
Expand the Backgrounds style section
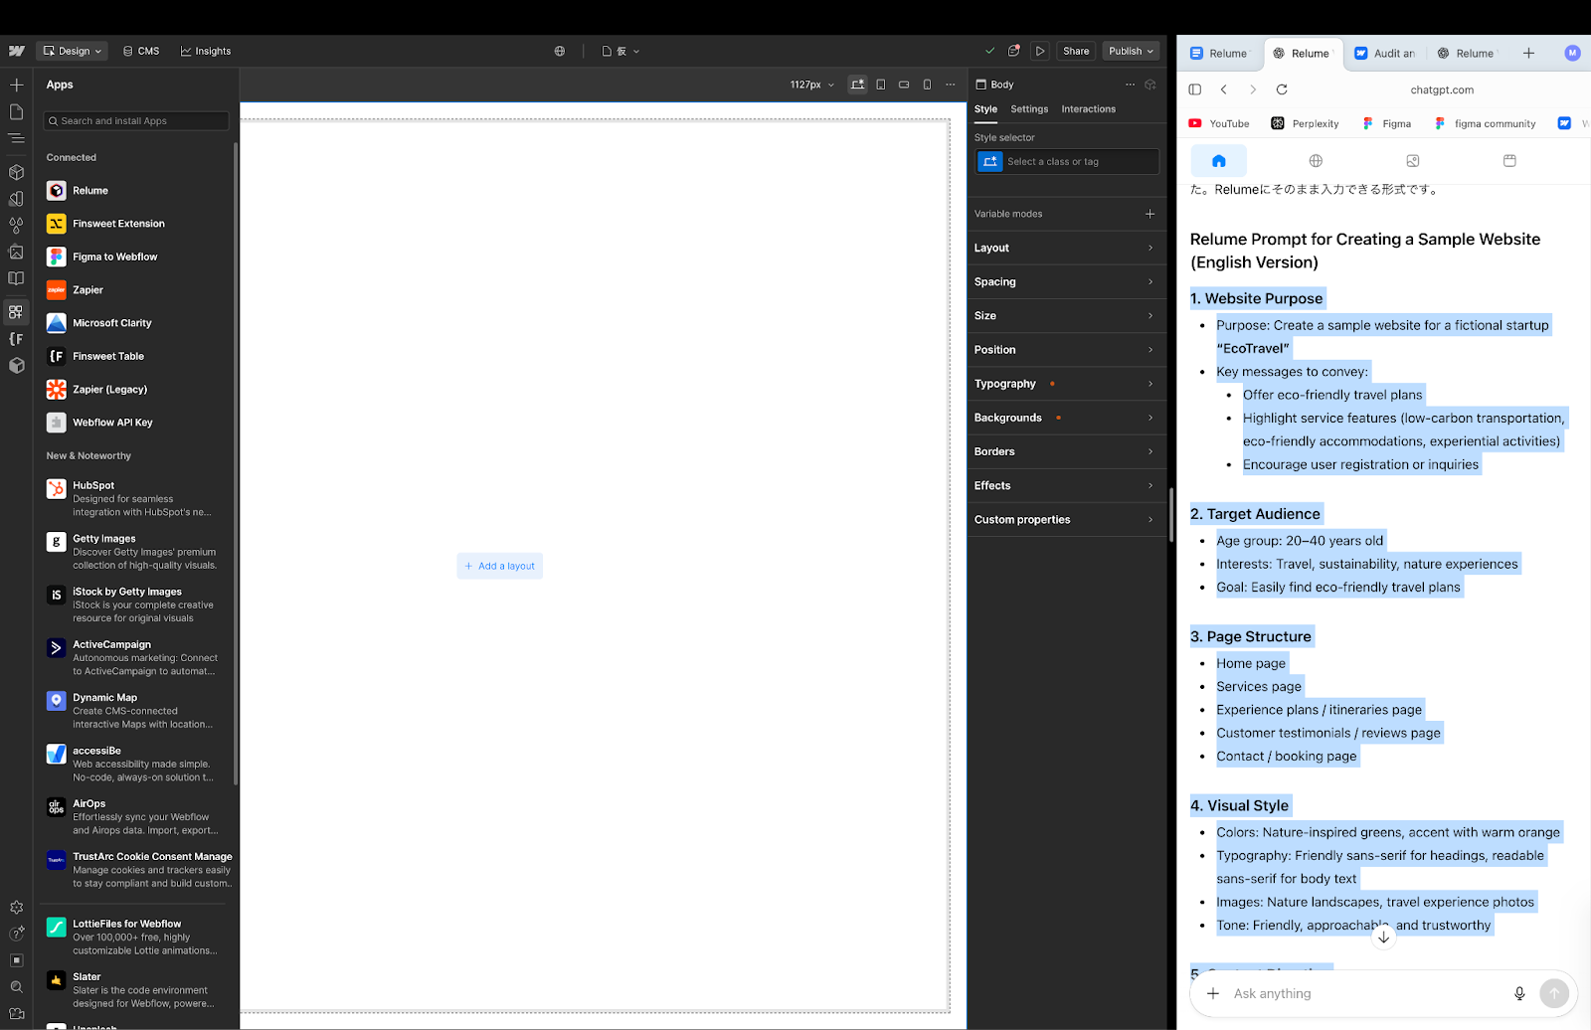point(1066,418)
